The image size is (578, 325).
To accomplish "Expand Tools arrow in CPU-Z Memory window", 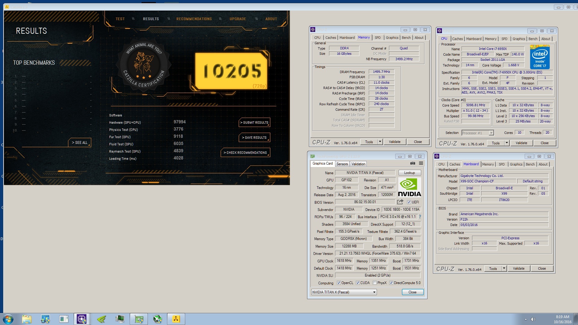I will 380,142.
